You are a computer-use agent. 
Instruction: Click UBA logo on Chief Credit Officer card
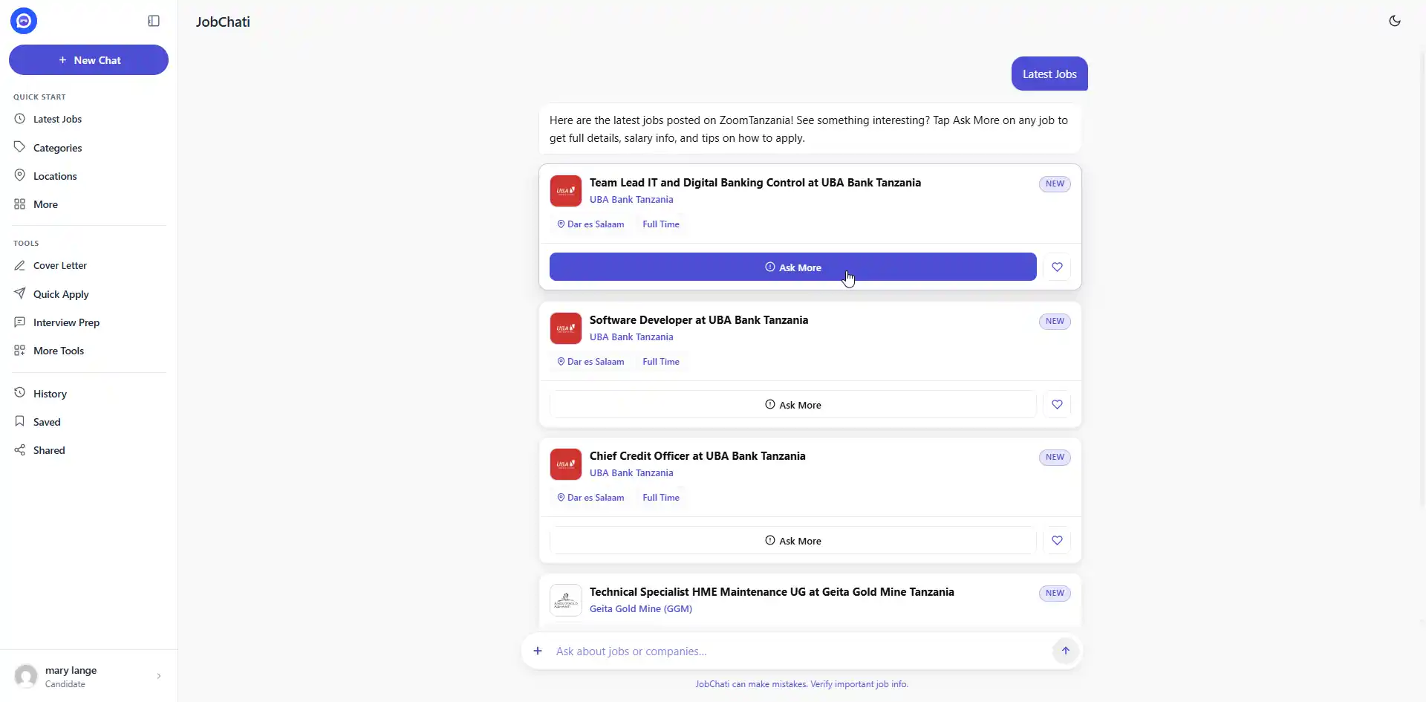pyautogui.click(x=566, y=464)
